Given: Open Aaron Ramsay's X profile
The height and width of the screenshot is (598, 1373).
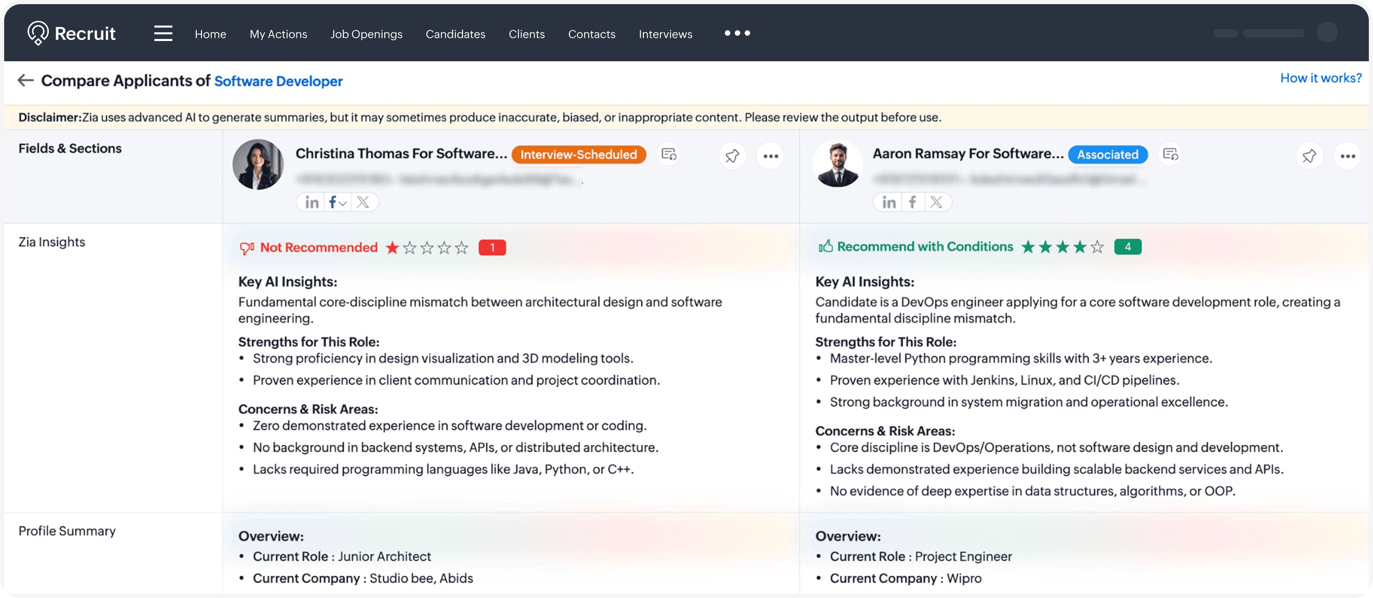Looking at the screenshot, I should click(936, 202).
